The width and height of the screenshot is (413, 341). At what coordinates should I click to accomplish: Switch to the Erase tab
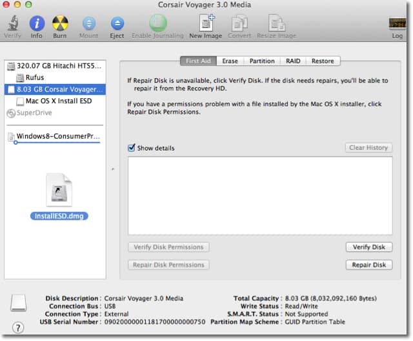(230, 61)
